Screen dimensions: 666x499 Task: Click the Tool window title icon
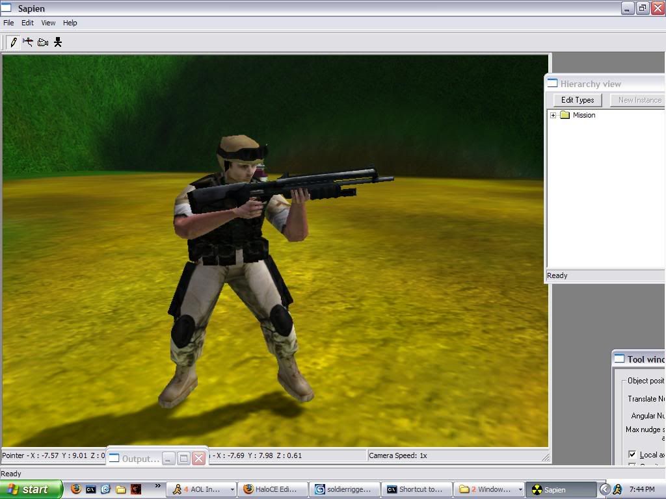[x=620, y=359]
